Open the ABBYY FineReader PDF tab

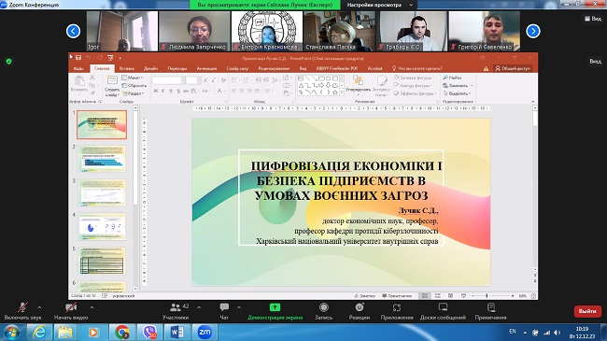click(337, 68)
